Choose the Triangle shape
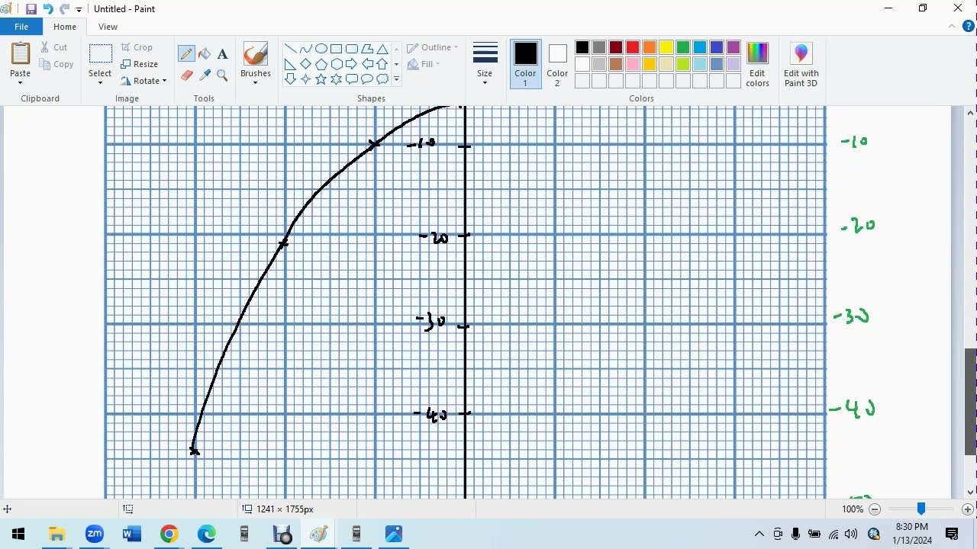 pyautogui.click(x=382, y=49)
